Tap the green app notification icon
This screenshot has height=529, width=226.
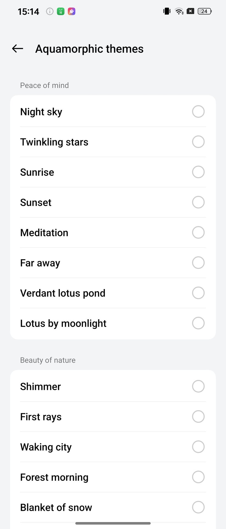coord(61,11)
